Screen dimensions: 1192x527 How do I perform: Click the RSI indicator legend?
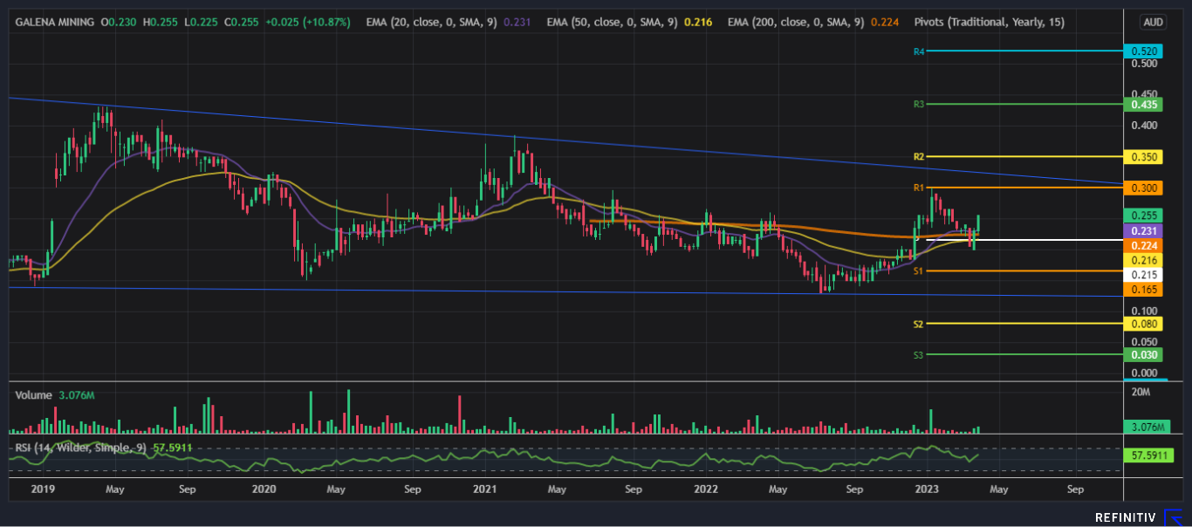(x=81, y=448)
